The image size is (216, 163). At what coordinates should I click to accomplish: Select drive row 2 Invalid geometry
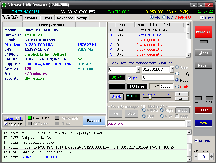click(x=147, y=40)
